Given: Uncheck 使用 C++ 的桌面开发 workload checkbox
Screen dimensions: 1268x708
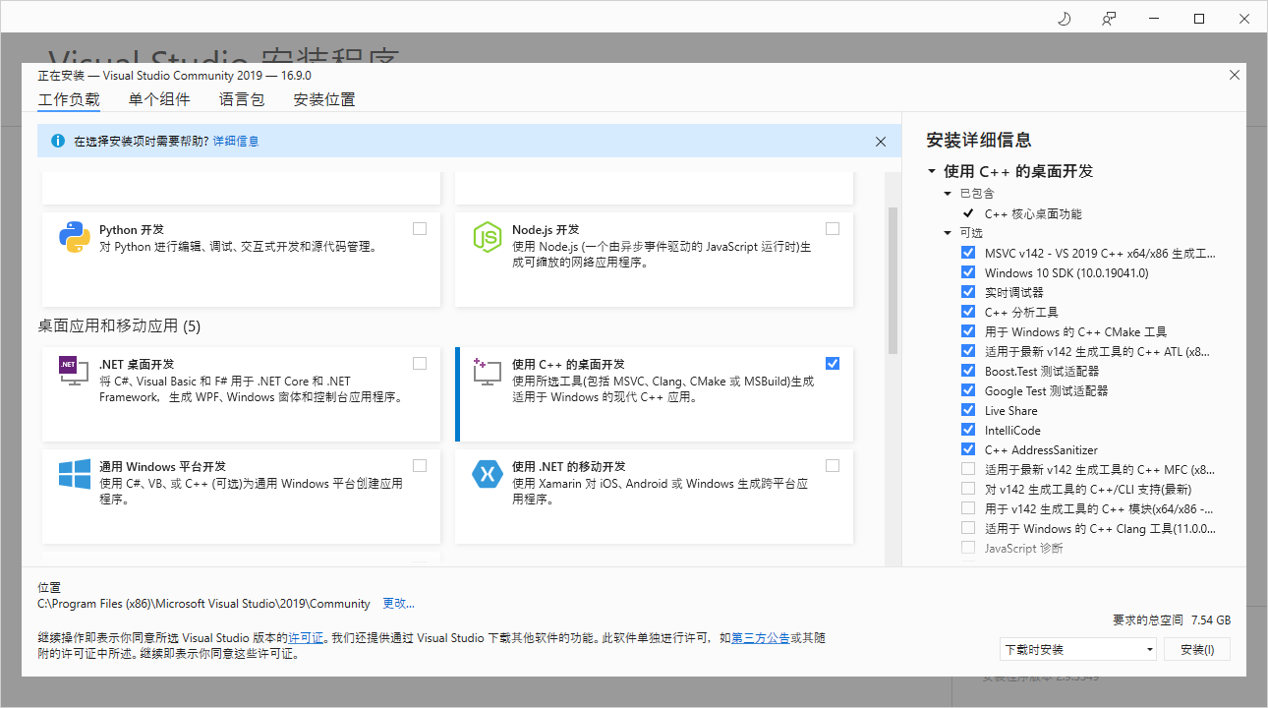Looking at the screenshot, I should click(833, 363).
